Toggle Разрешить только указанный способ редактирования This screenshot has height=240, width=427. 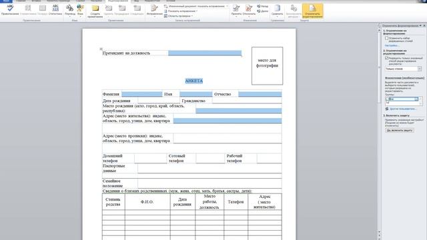click(x=387, y=58)
